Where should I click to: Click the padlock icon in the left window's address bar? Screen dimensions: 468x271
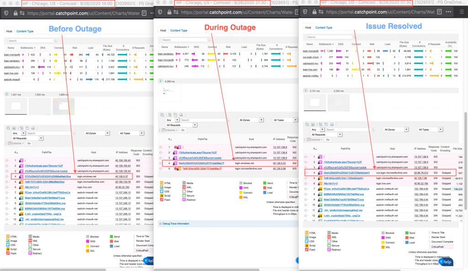click(16, 13)
